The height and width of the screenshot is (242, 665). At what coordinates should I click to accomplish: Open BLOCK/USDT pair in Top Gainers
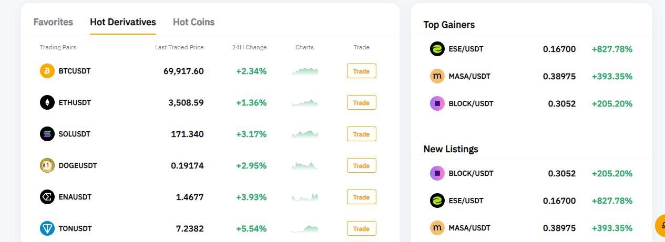[471, 103]
